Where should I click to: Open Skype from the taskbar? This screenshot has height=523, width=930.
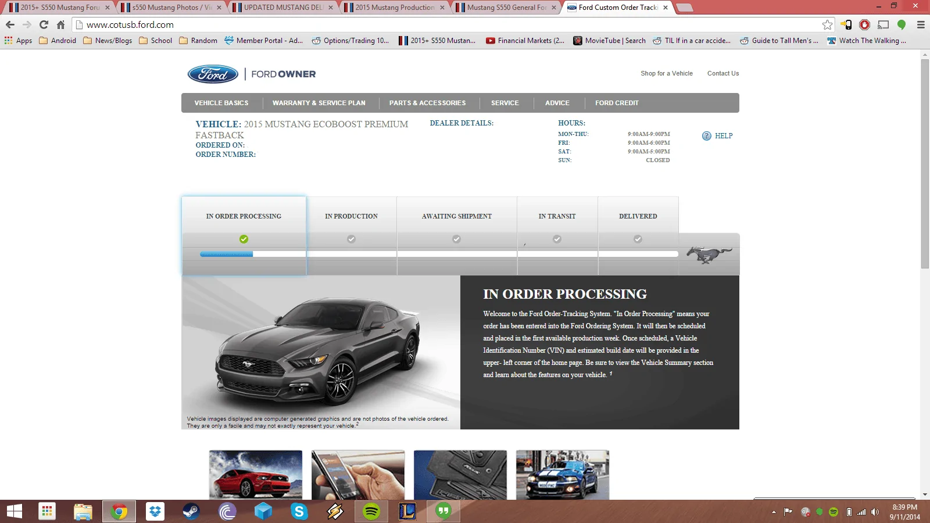click(299, 511)
